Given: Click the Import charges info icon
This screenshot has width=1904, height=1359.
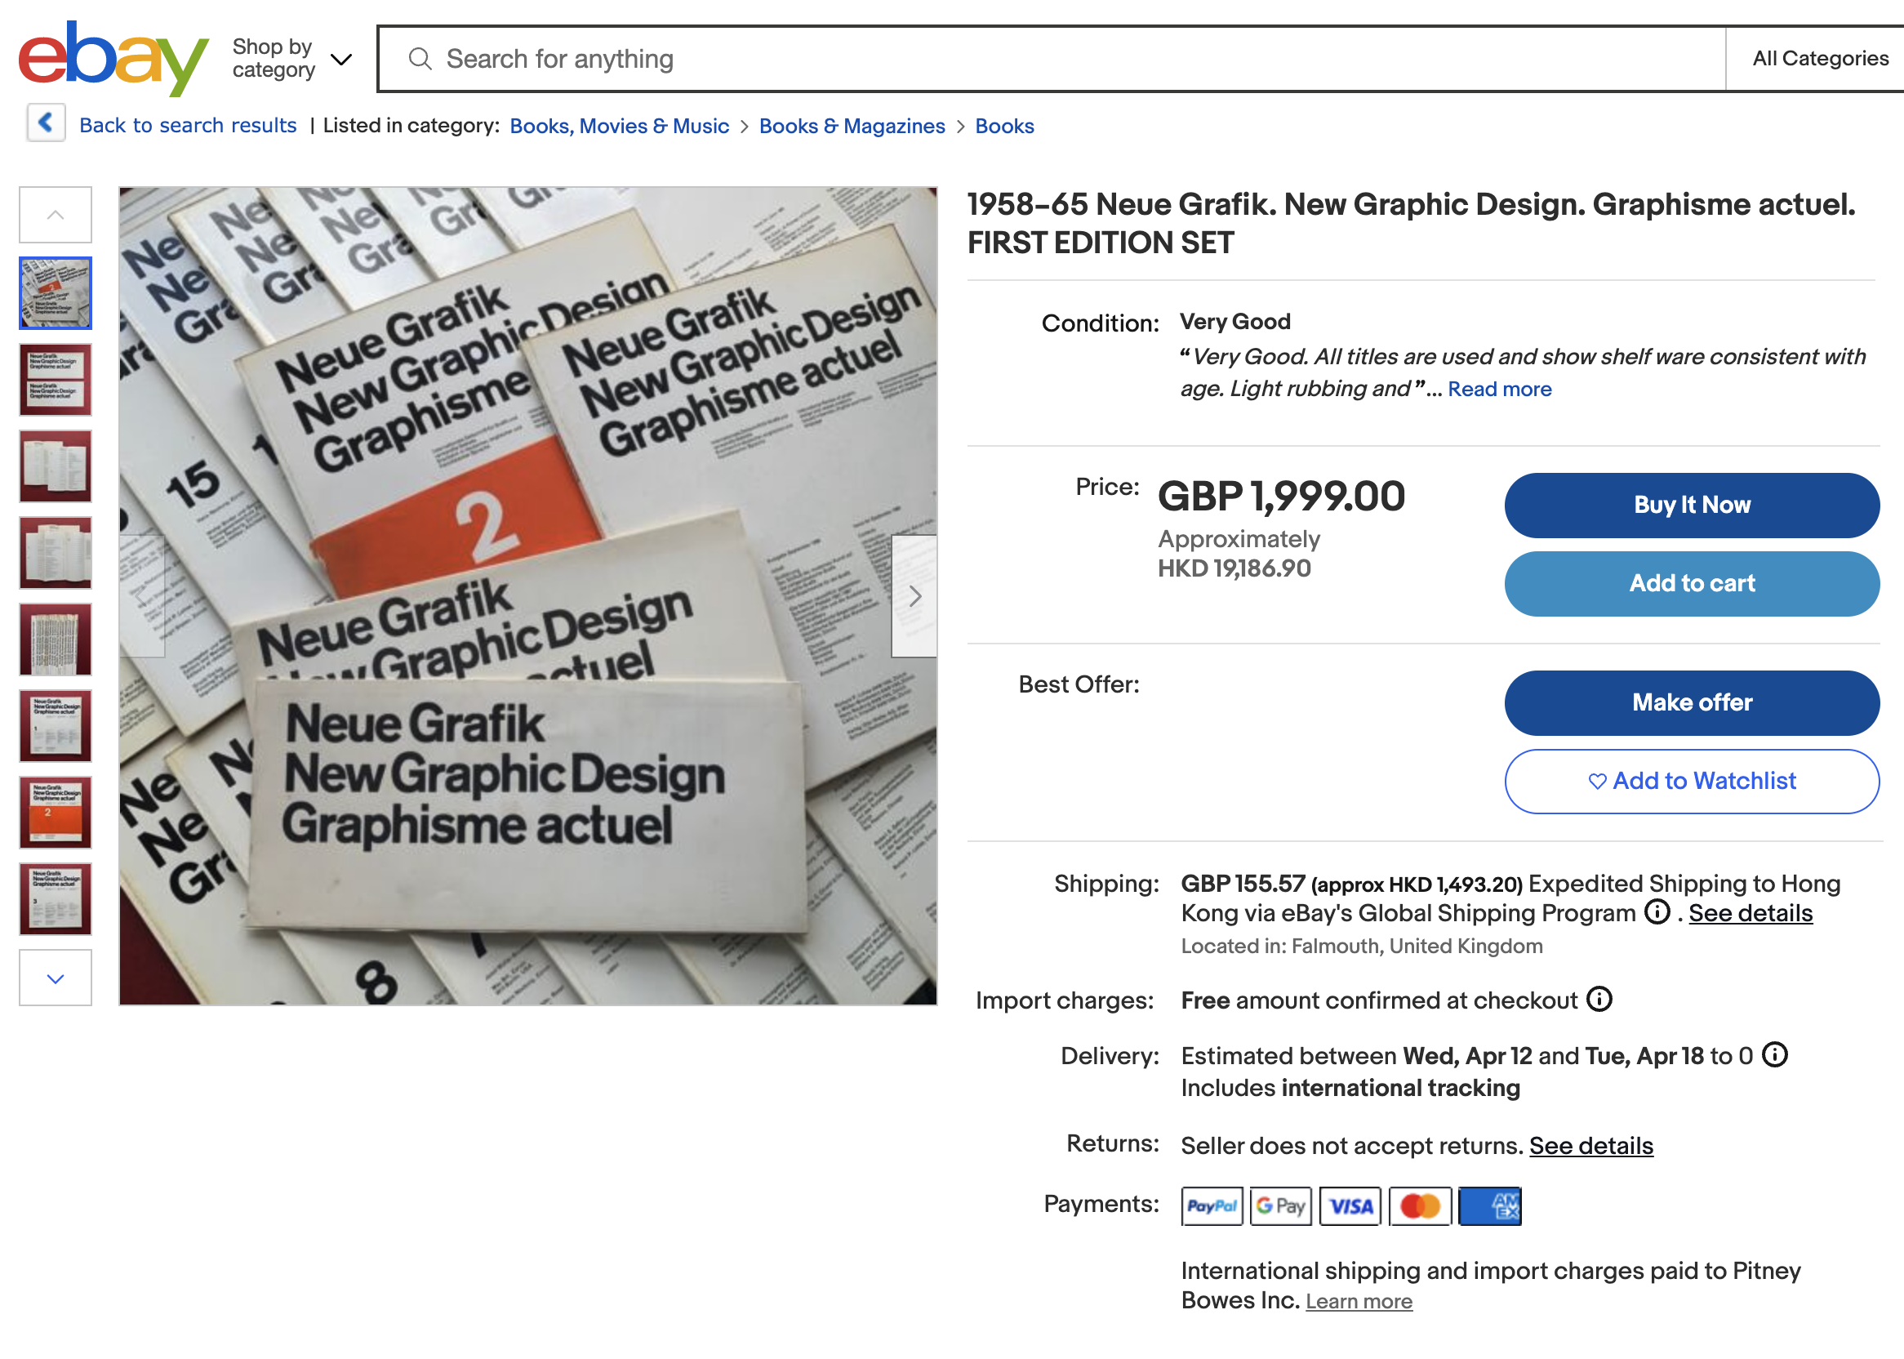Looking at the screenshot, I should 1599,999.
